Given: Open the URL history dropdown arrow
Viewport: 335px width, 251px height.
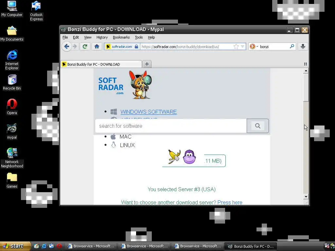Looking at the screenshot, I should pyautogui.click(x=242, y=46).
